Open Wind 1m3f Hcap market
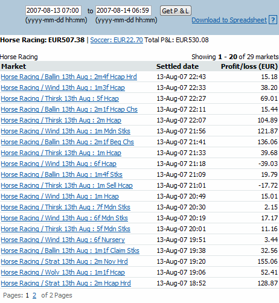279x303 pixels. (63, 88)
